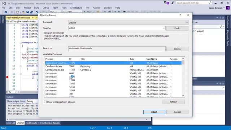Select the chrome.exe process with ID 6660
Screen dimensions: 231x130
(113, 73)
